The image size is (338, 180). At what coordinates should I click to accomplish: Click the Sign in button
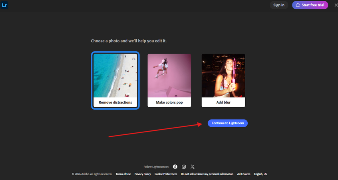[279, 5]
